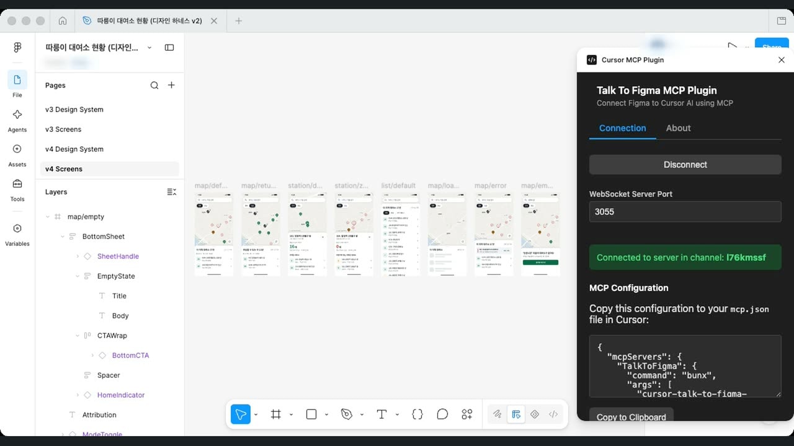The image size is (794, 446).
Task: Select the Frame tool
Action: point(276,414)
